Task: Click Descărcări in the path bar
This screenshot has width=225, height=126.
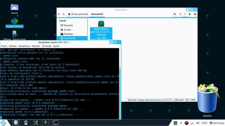Action: click(x=97, y=14)
